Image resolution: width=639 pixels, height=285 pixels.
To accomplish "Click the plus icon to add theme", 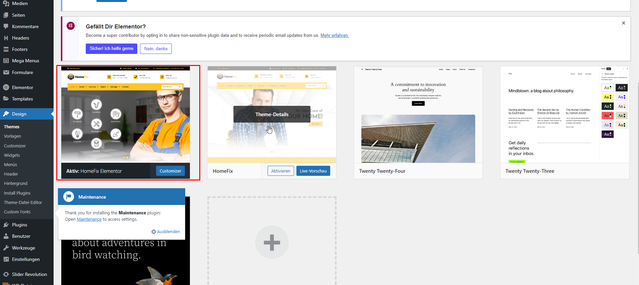I will pyautogui.click(x=272, y=242).
